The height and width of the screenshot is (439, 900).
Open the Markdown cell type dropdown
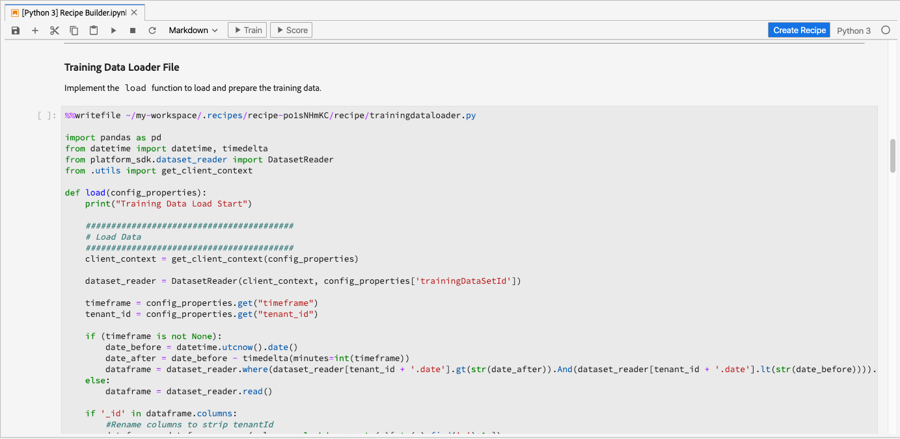click(193, 31)
